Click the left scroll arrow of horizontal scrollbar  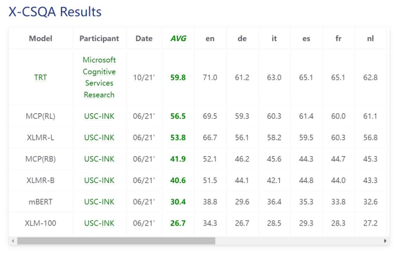click(x=13, y=241)
